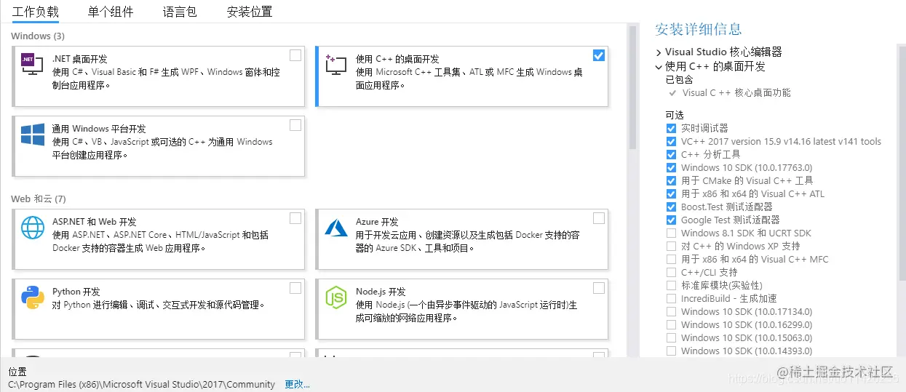The width and height of the screenshot is (906, 392).
Task: Select the 通用 Windows 平台开发 title
Action: (x=99, y=129)
